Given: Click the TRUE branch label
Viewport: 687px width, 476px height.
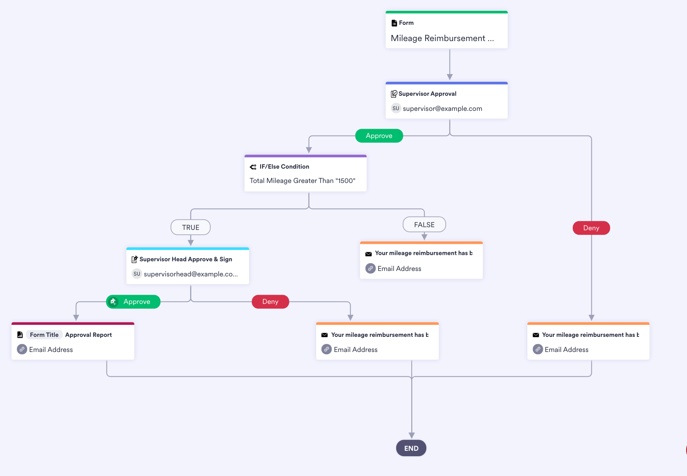Looking at the screenshot, I should (x=191, y=227).
